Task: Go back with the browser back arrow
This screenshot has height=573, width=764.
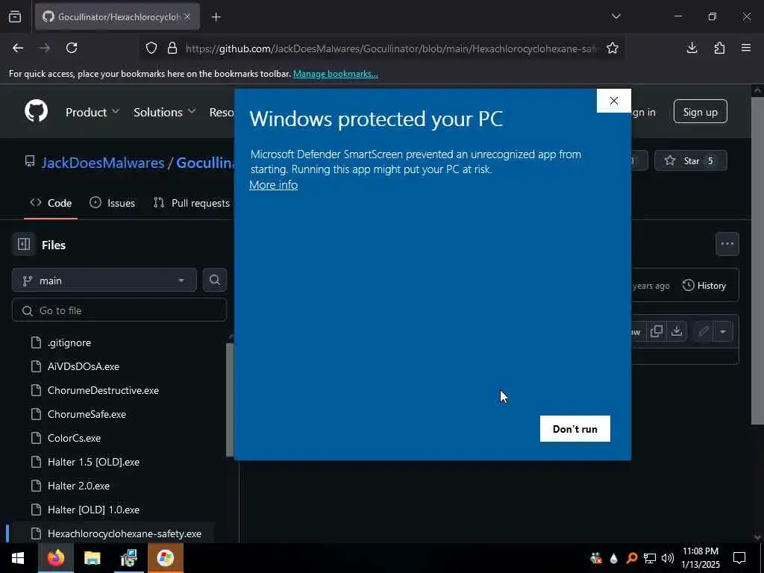Action: point(18,48)
